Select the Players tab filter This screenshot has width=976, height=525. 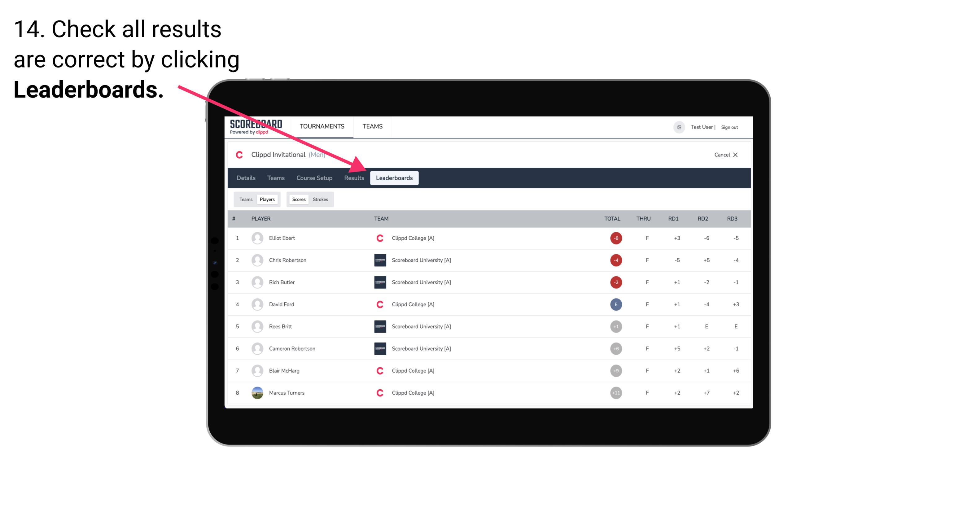coord(267,199)
